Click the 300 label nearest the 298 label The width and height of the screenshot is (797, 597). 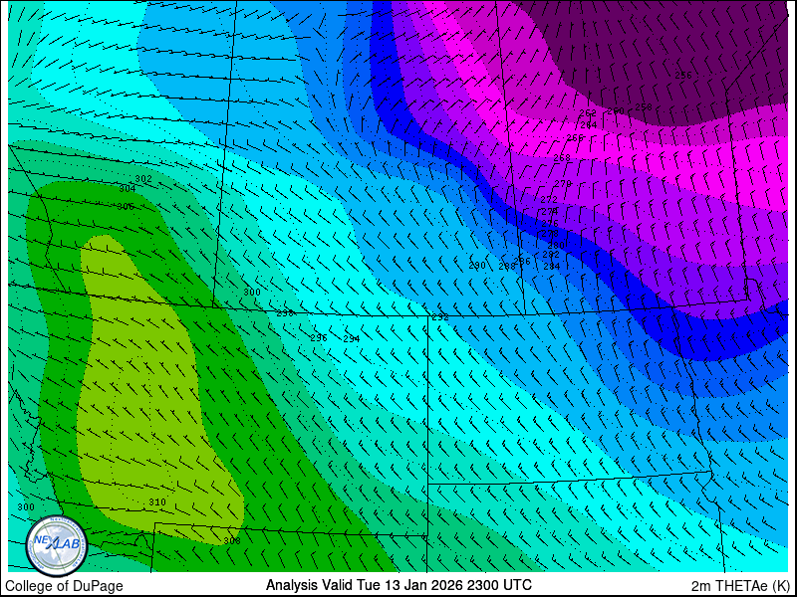(252, 293)
